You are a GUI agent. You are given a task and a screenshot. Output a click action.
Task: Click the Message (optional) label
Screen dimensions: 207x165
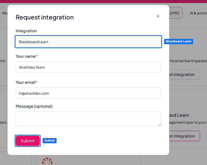(x=34, y=106)
